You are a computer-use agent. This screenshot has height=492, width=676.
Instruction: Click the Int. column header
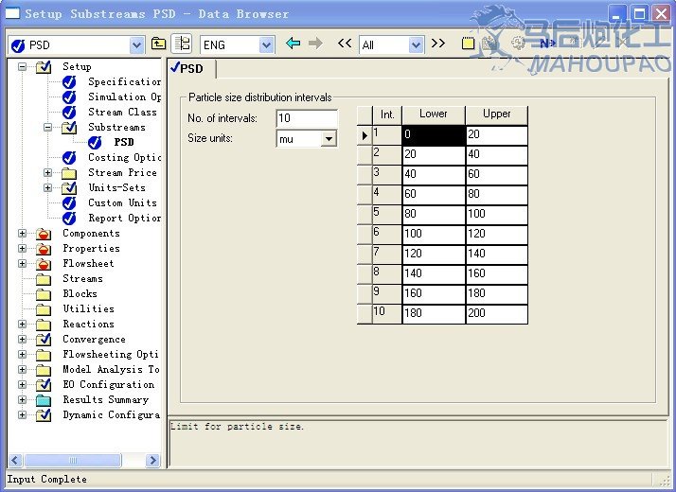click(x=387, y=114)
